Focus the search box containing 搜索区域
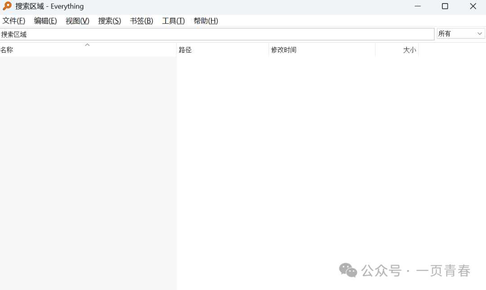The image size is (486, 290). point(216,34)
